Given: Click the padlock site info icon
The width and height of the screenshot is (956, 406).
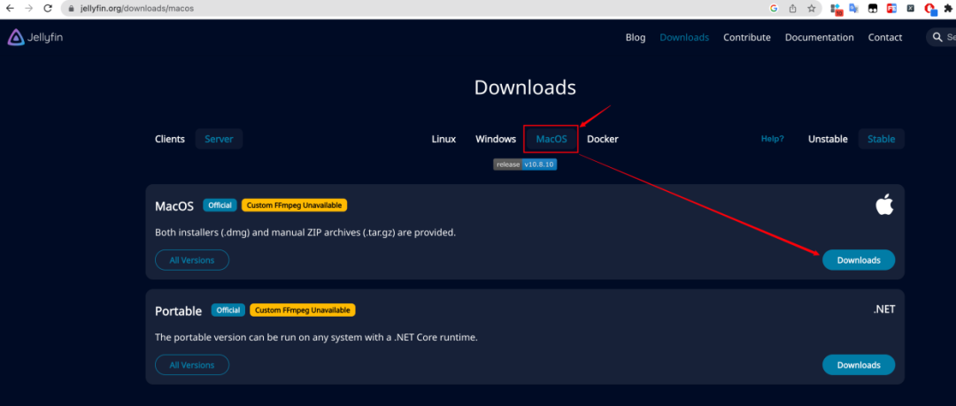Looking at the screenshot, I should tap(72, 9).
